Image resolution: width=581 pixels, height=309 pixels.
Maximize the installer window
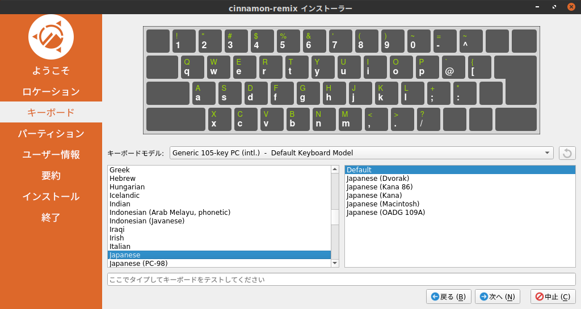coord(554,7)
